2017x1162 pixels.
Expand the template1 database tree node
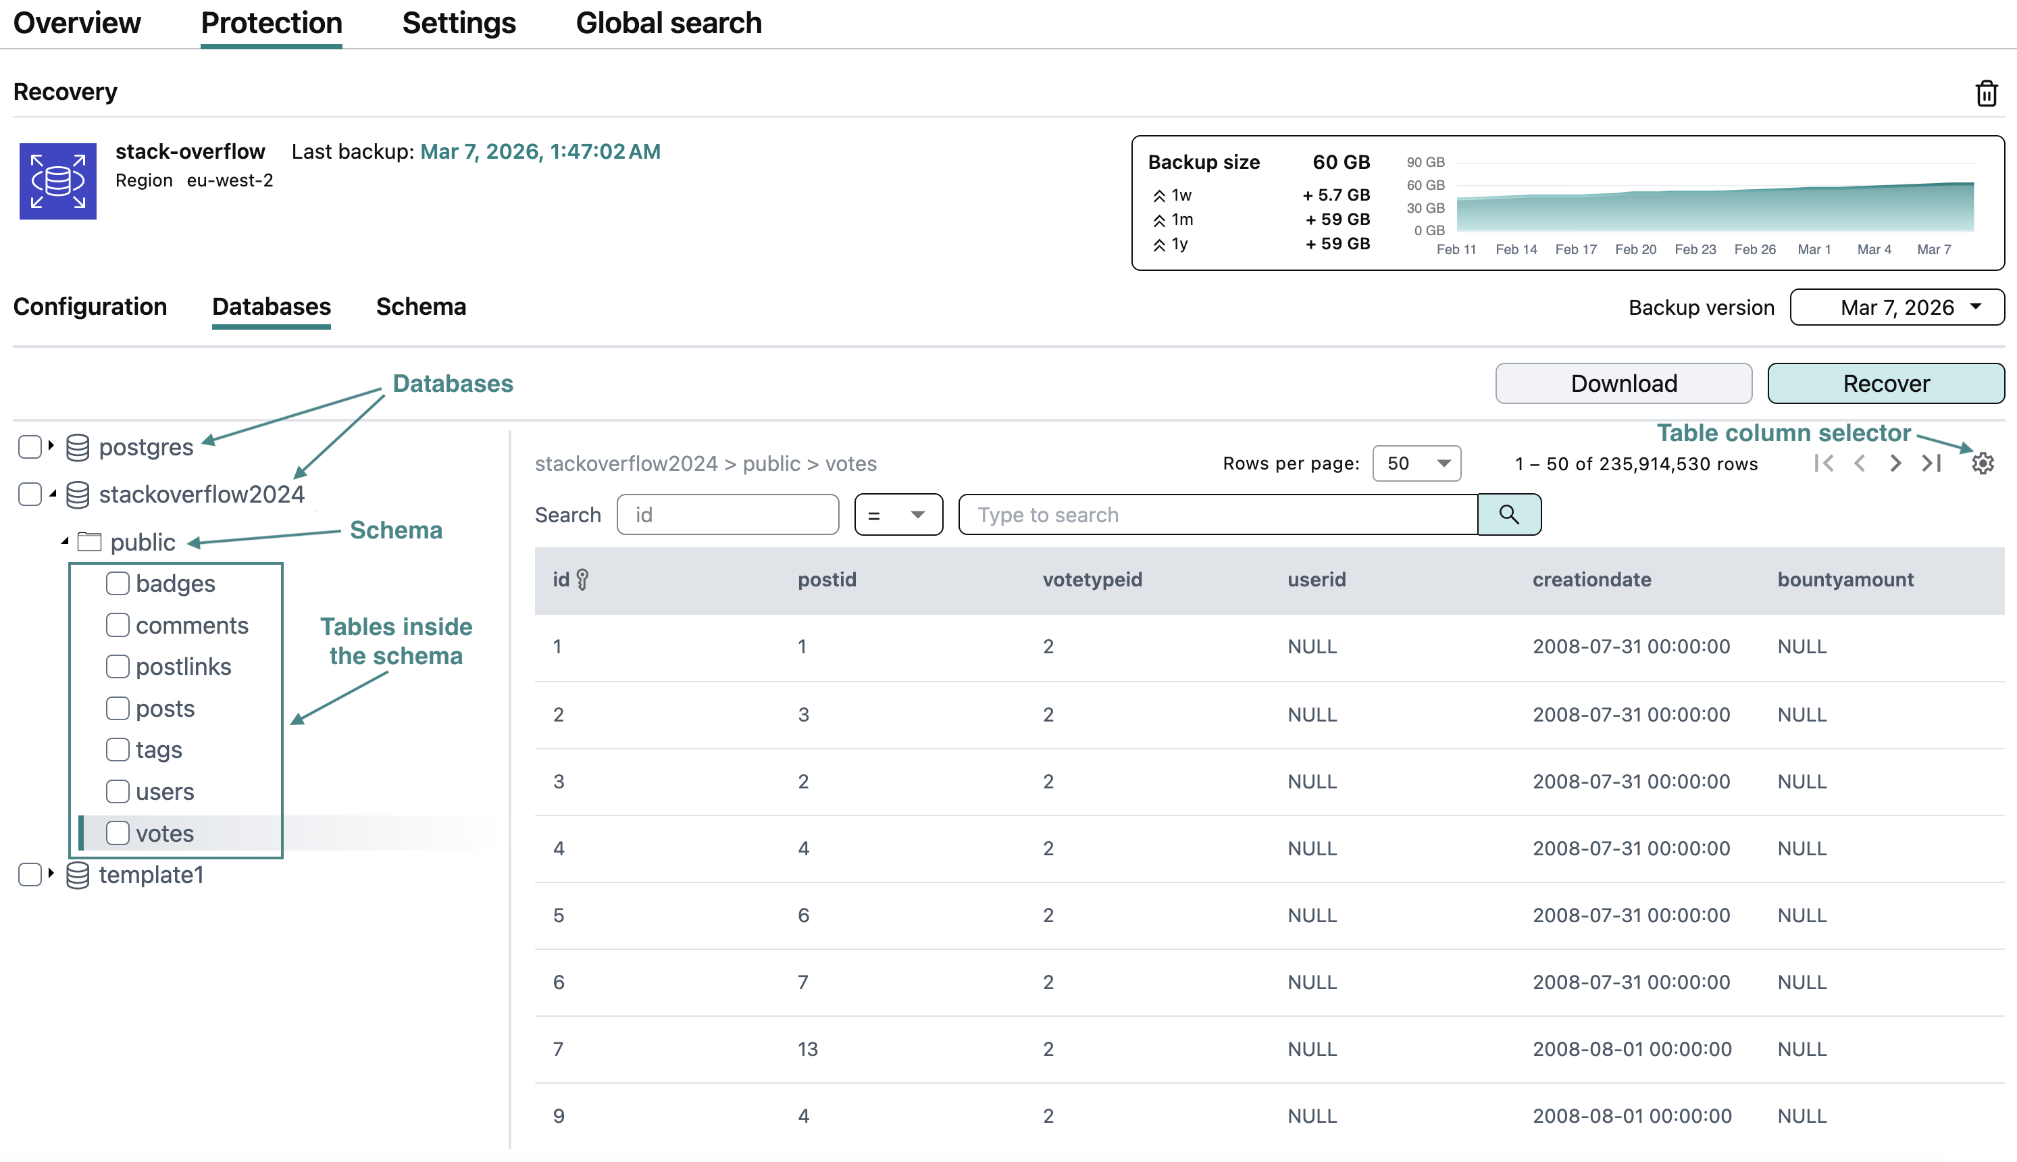(50, 874)
